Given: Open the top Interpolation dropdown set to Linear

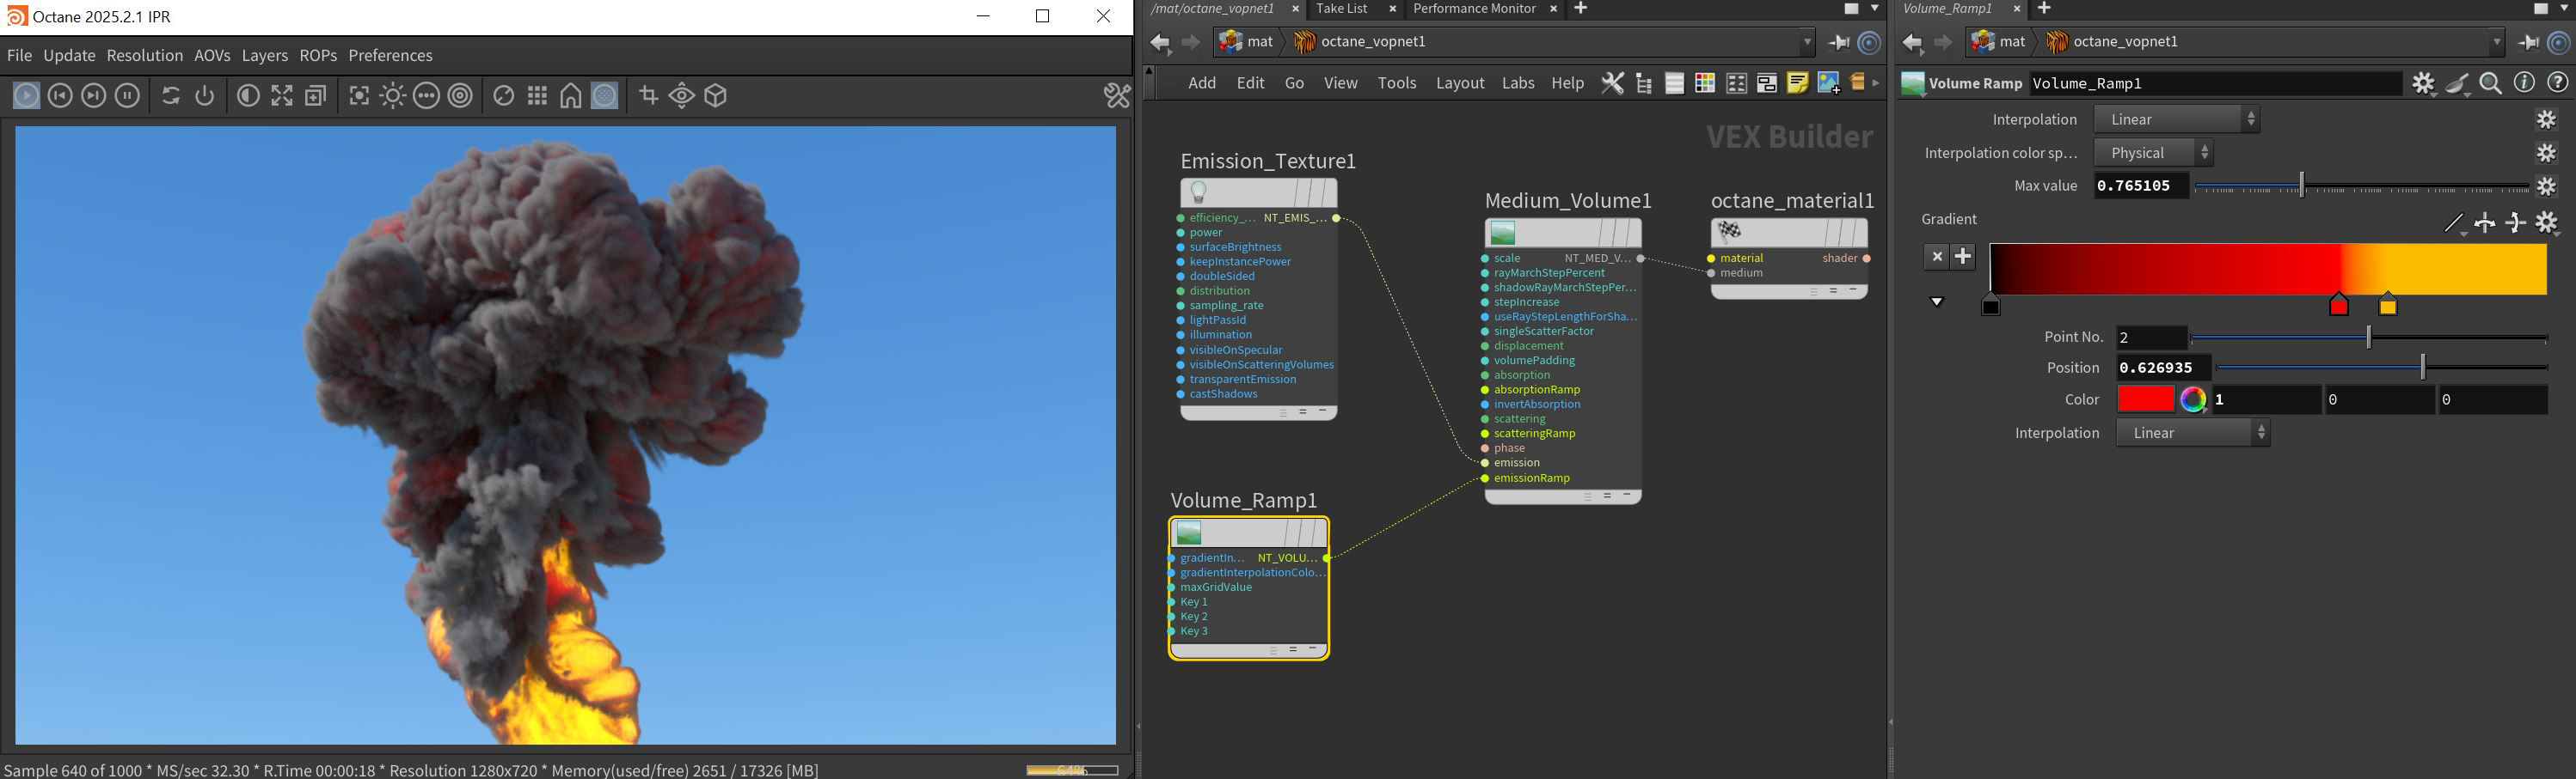Looking at the screenshot, I should tap(2177, 120).
